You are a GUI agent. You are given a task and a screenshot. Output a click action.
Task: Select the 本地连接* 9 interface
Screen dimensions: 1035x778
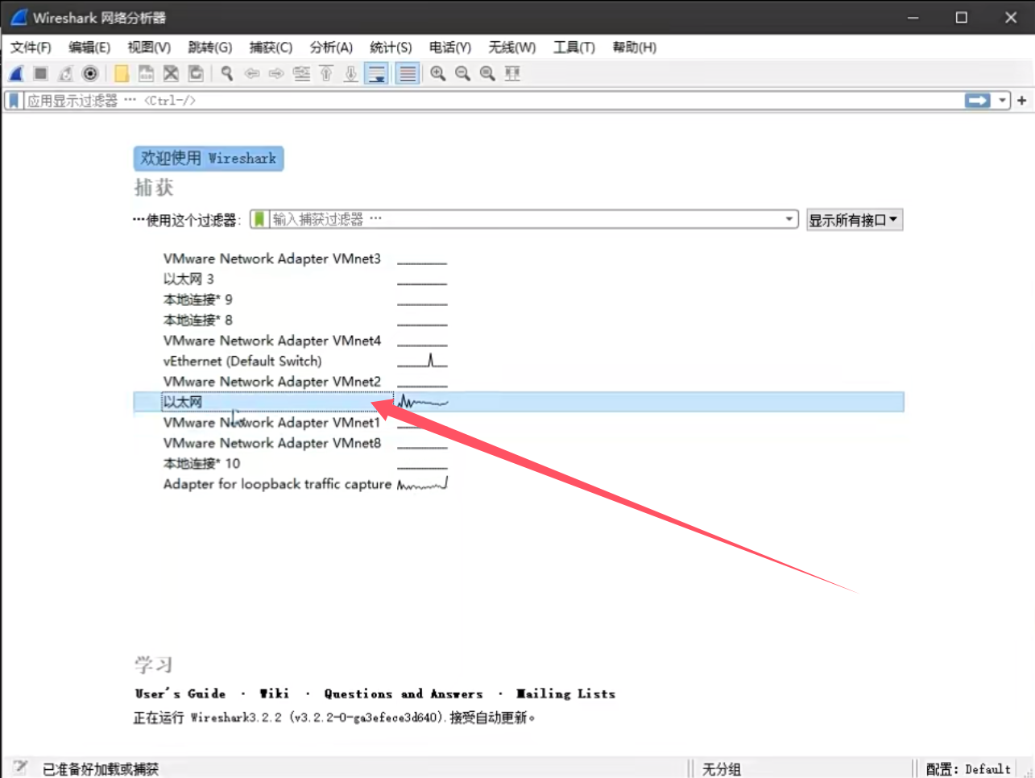point(198,300)
